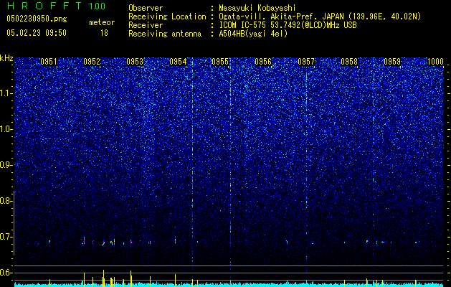The image size is (451, 287).
Task: Click the 0956 time marker
Action: pyautogui.click(x=263, y=62)
